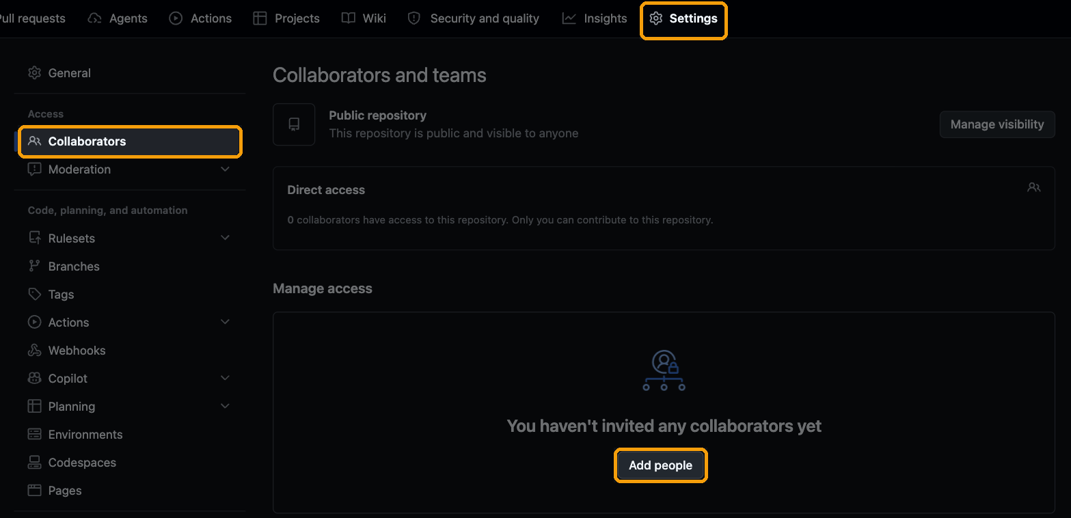Viewport: 1071px width, 518px height.
Task: Expand the Rulesets section chevron
Action: click(x=225, y=238)
